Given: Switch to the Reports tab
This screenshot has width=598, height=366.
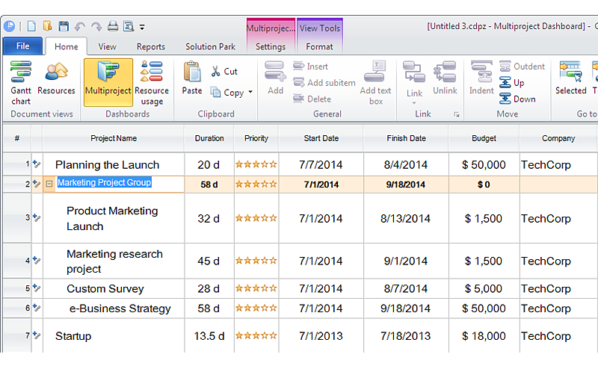Looking at the screenshot, I should 150,46.
